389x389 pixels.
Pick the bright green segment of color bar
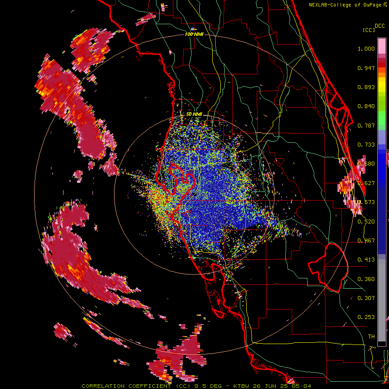click(382, 118)
